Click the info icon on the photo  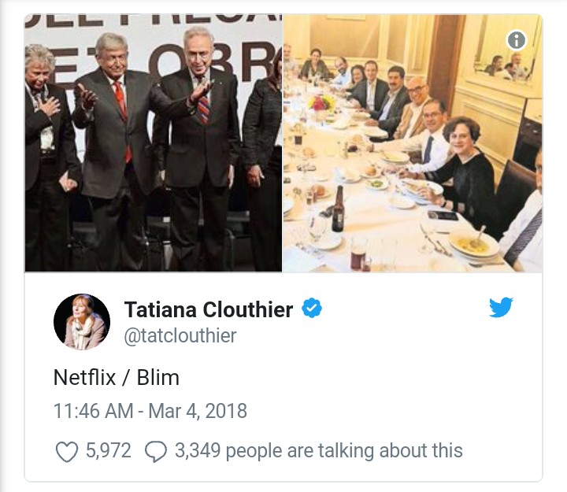[x=517, y=40]
